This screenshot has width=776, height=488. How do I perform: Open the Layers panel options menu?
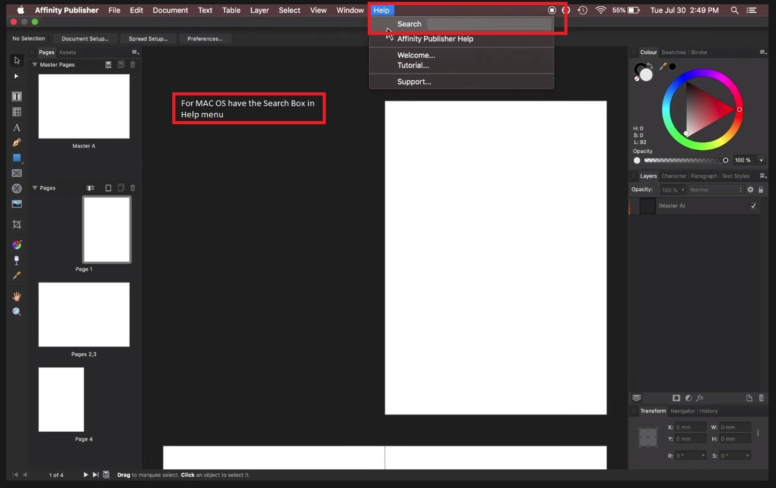[762, 176]
